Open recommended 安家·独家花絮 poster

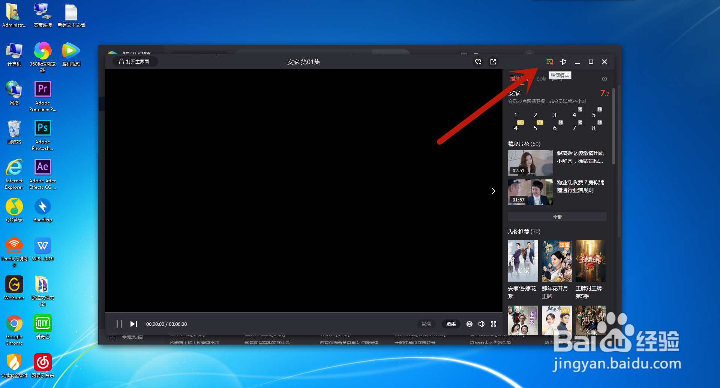523,261
